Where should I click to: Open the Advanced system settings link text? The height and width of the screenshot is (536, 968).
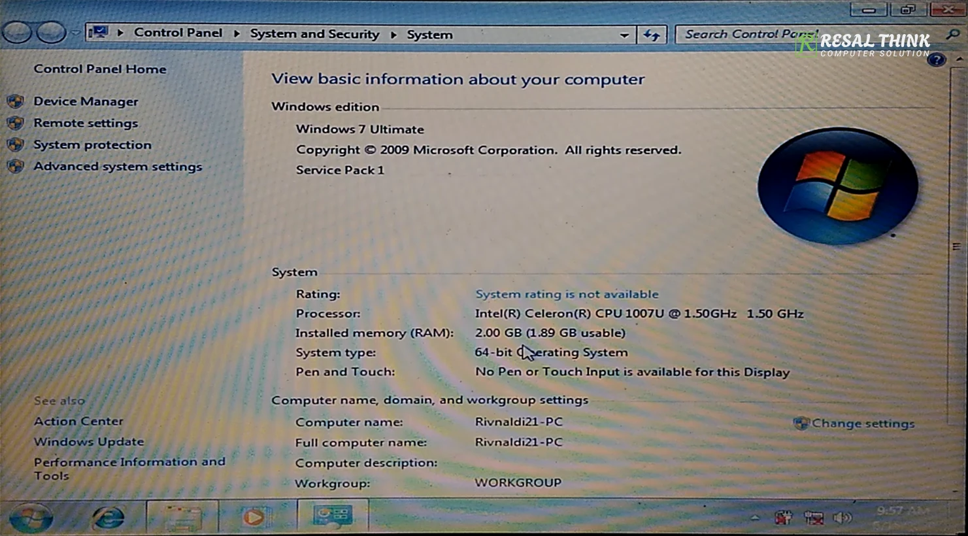(x=118, y=166)
